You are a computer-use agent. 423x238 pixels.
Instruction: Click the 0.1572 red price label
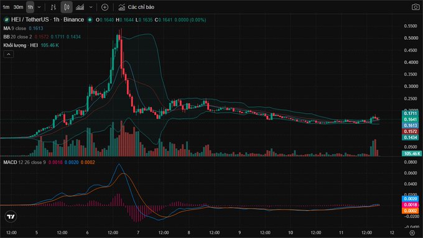(x=411, y=131)
